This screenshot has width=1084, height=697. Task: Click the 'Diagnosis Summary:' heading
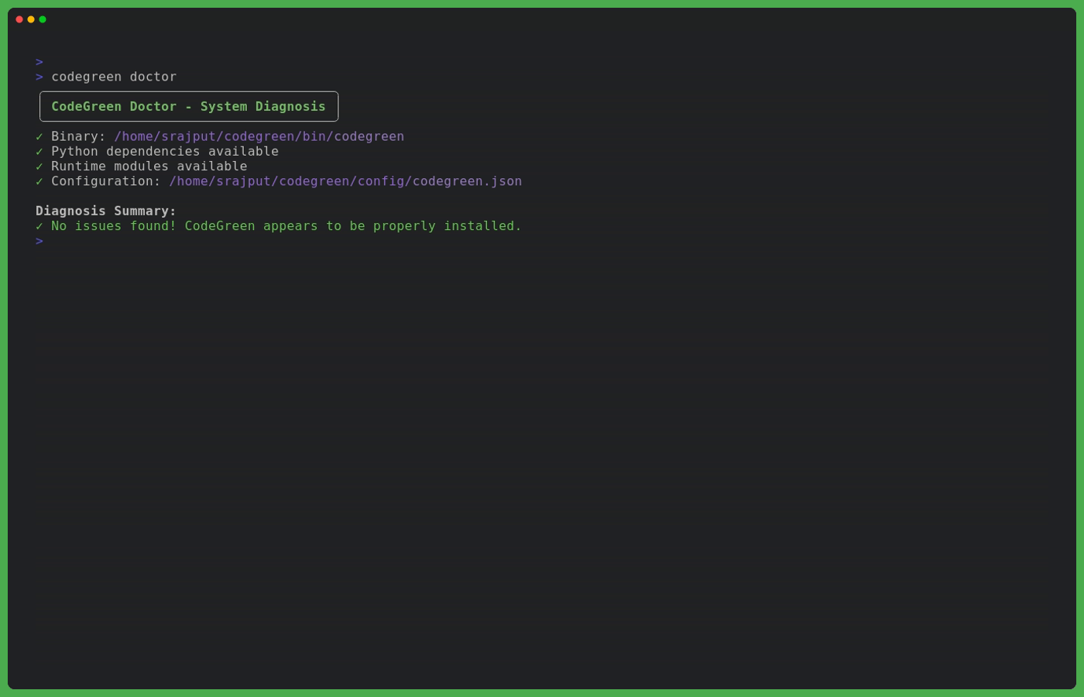click(x=106, y=211)
